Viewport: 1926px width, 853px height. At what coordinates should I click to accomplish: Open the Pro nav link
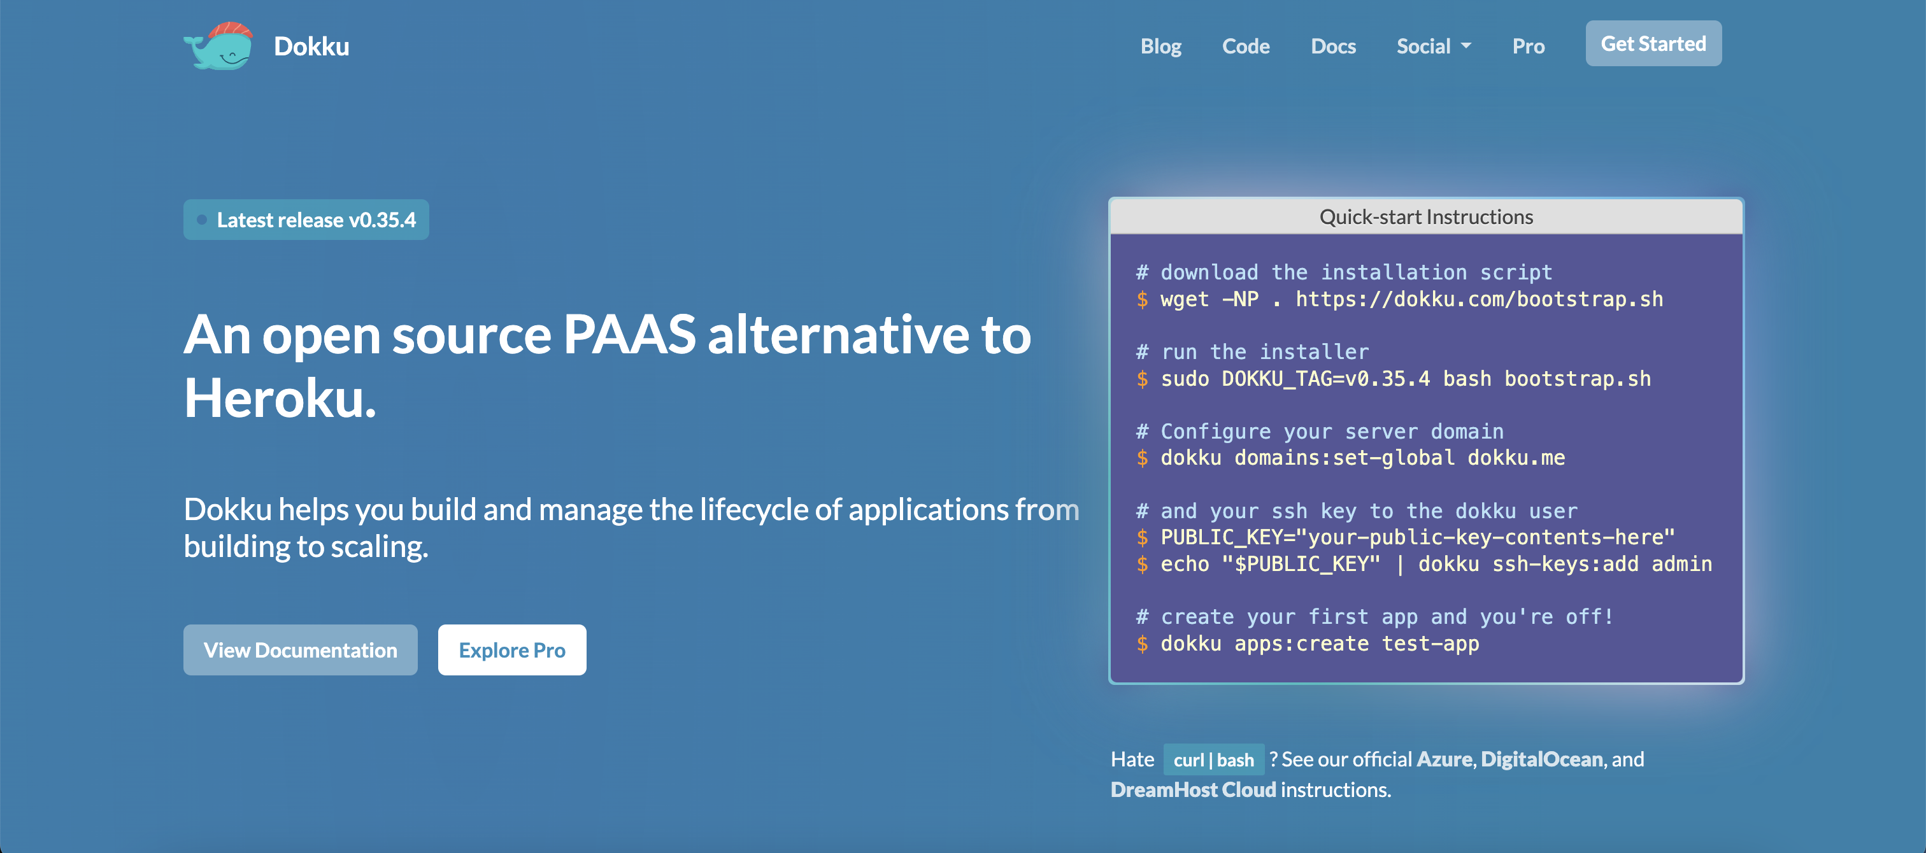click(1528, 46)
